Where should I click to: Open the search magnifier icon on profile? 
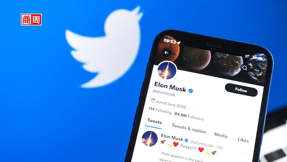(x=245, y=68)
